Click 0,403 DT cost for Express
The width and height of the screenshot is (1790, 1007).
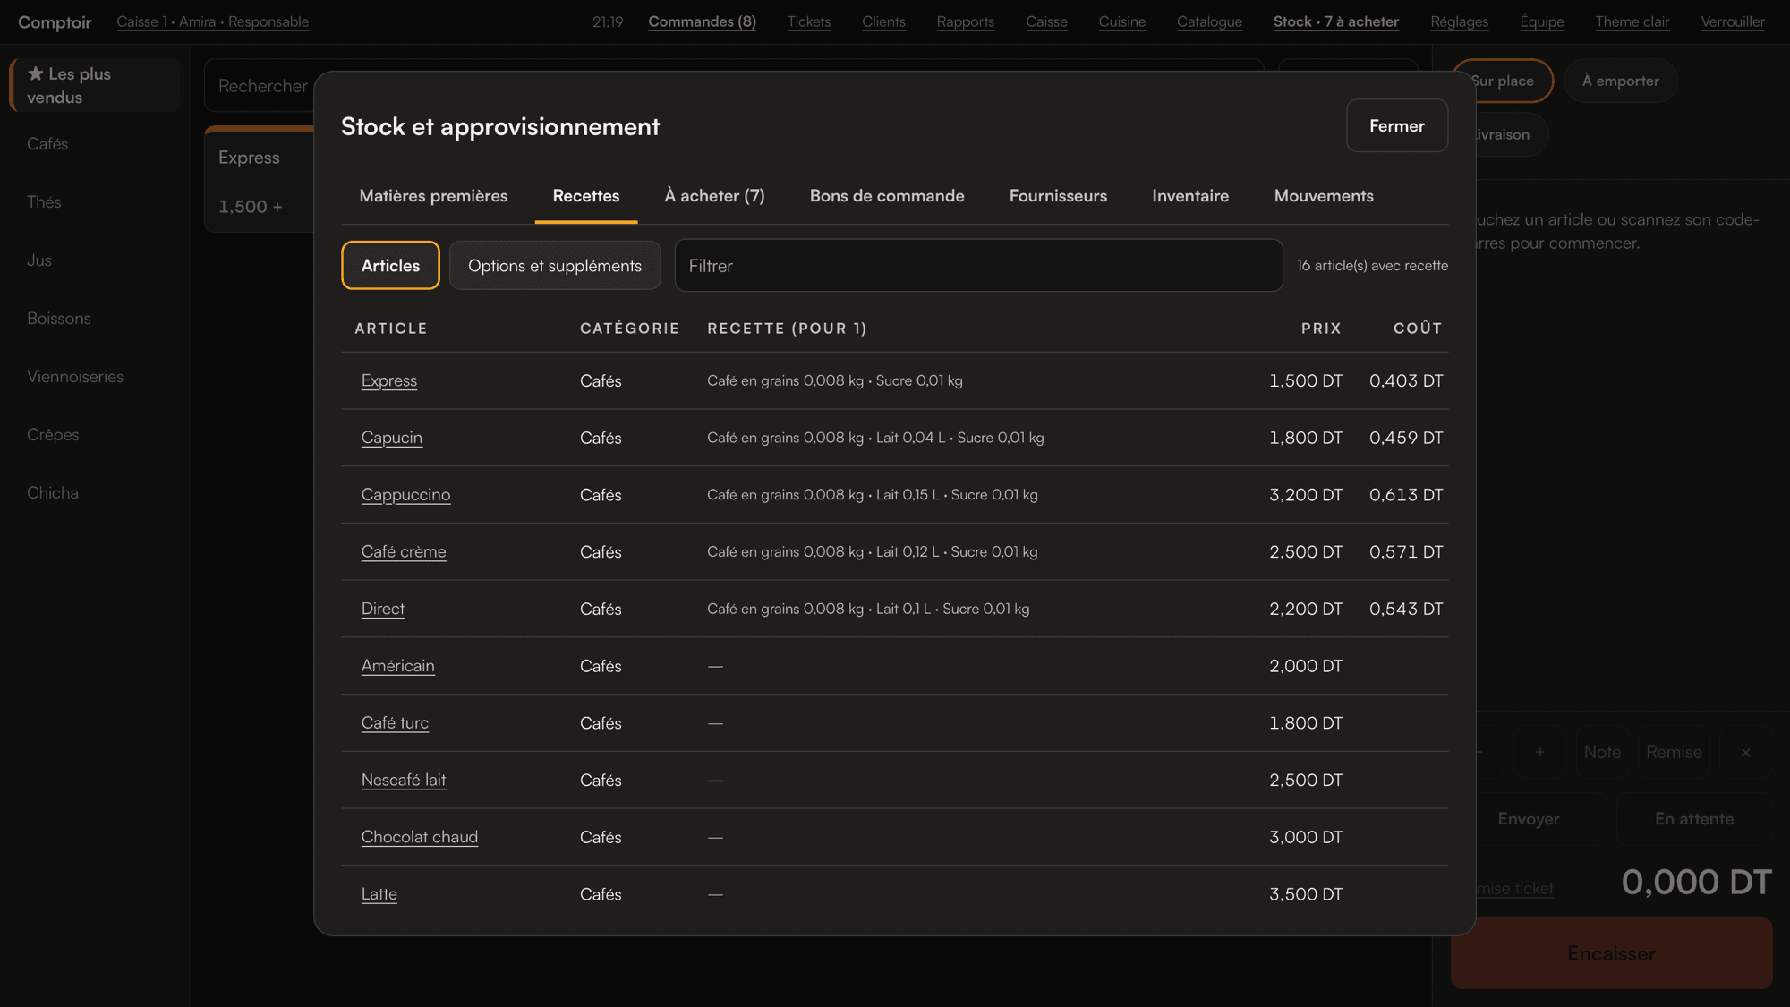click(1406, 380)
